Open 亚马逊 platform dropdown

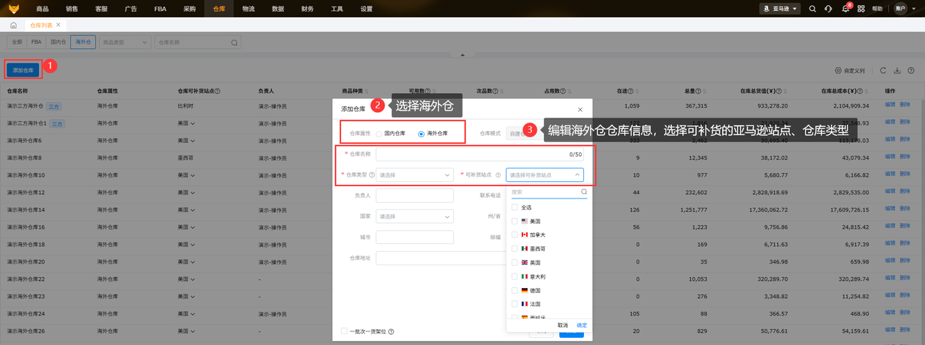[780, 9]
